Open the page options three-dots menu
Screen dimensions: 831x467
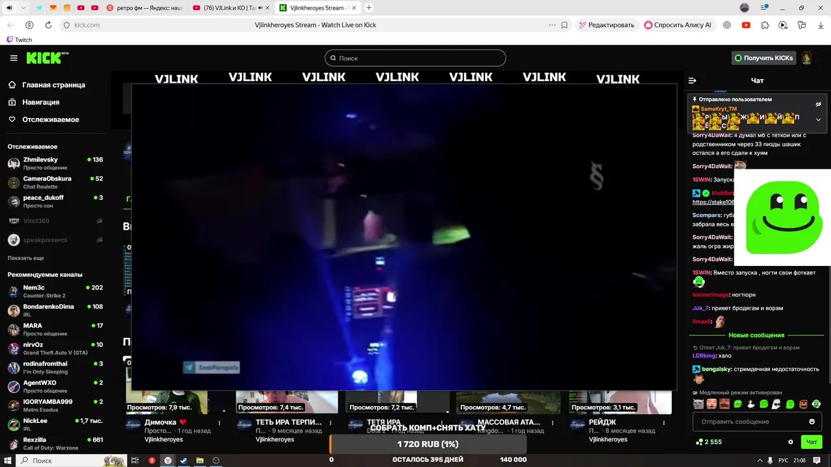552,25
